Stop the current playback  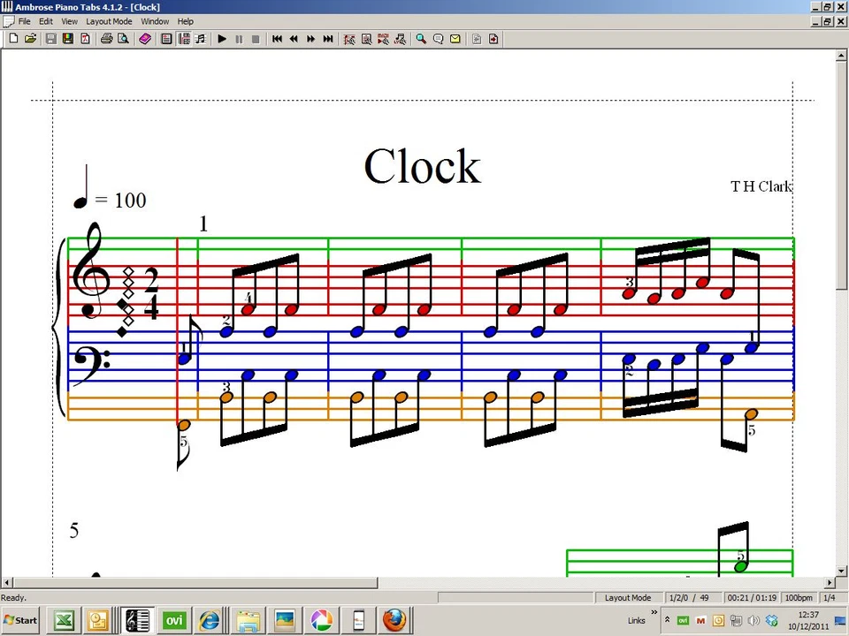(256, 38)
